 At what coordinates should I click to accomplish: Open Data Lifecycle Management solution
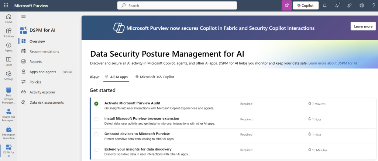pos(9,96)
